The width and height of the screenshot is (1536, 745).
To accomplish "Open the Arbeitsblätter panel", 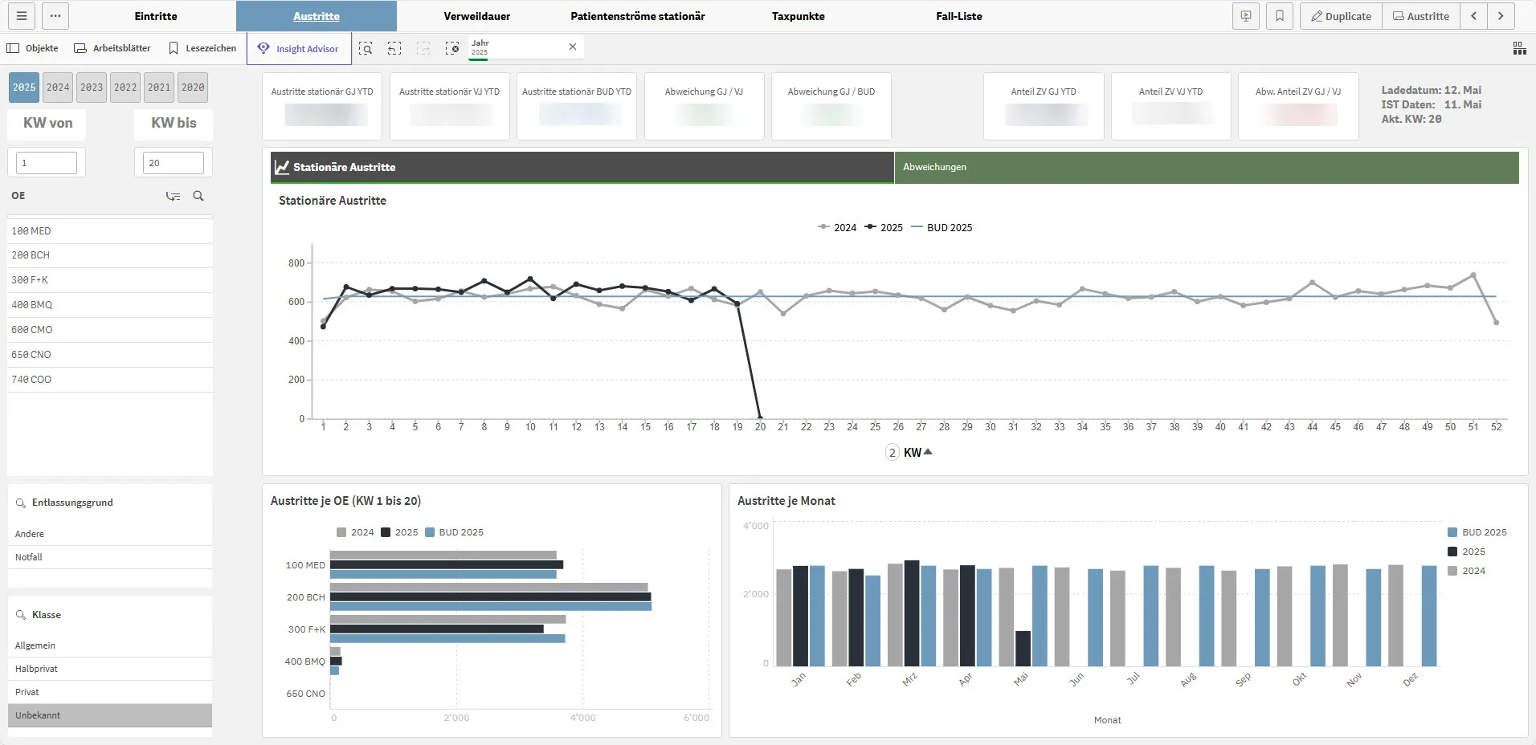I will point(112,48).
